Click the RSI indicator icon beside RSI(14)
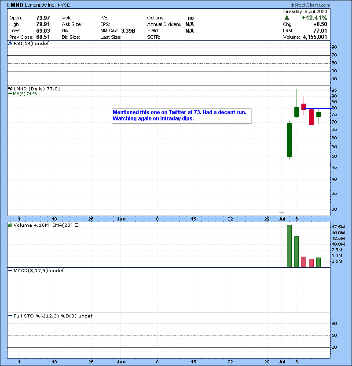Image resolution: width=352 pixels, height=366 pixels. [x=10, y=43]
